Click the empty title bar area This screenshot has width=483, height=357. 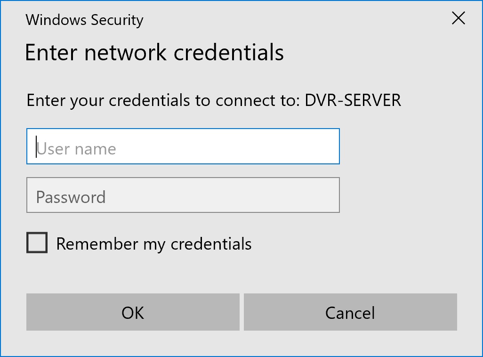pyautogui.click(x=292, y=19)
